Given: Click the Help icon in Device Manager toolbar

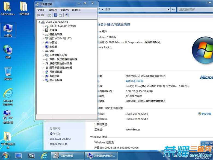Looking at the screenshot, I should tap(55, 15).
